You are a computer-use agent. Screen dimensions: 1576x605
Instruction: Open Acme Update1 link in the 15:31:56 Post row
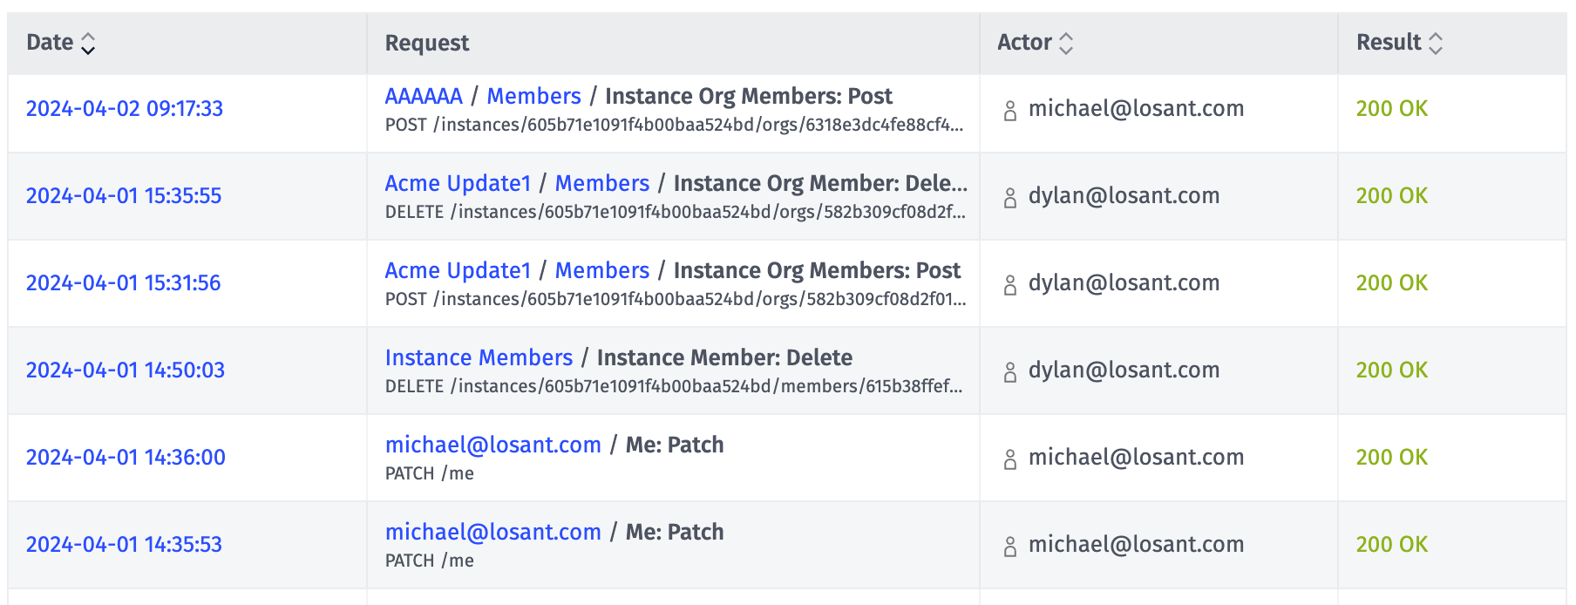pos(458,270)
